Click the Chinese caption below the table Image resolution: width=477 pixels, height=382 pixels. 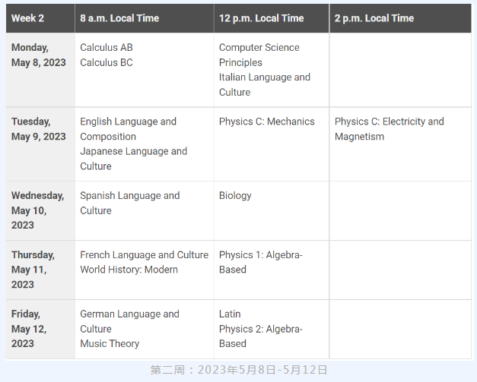click(239, 370)
